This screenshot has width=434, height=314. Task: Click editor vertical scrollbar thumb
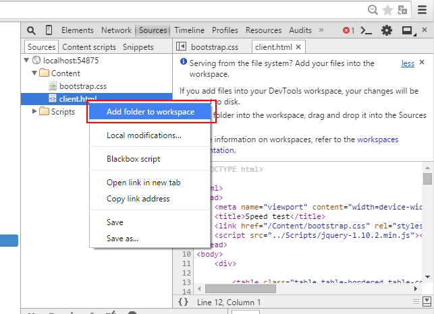tap(428, 179)
